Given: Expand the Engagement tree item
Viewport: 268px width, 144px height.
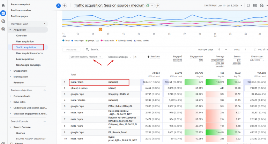Looking at the screenshot, I should tap(10, 71).
